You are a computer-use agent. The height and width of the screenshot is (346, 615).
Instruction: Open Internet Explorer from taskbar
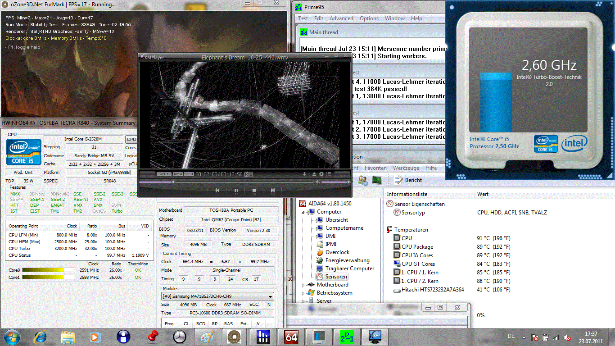(40, 336)
